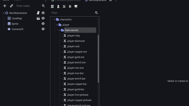Add a new Dialogic character

(58, 6)
